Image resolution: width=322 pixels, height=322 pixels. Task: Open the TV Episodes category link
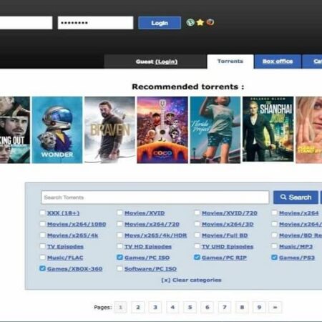(x=65, y=246)
